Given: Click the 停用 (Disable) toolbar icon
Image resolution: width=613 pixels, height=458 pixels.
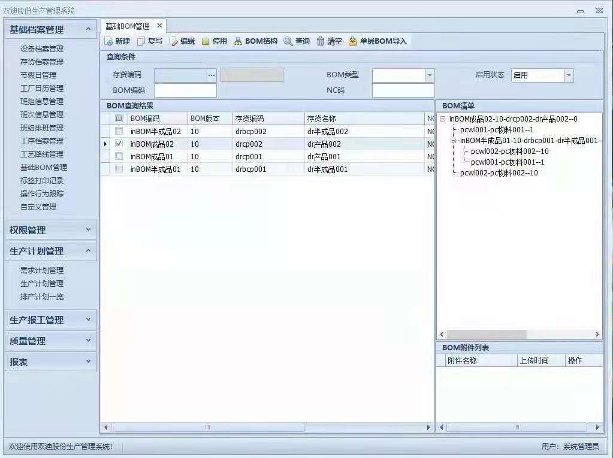Looking at the screenshot, I should 206,41.
